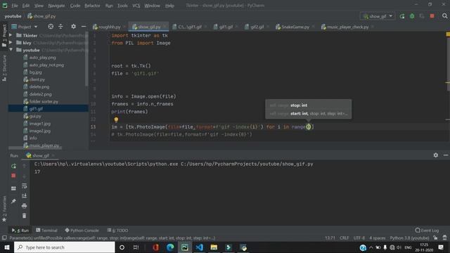Click the Rerun show_gif button in Run panel
The width and height of the screenshot is (450, 253).
pyautogui.click(x=13, y=166)
